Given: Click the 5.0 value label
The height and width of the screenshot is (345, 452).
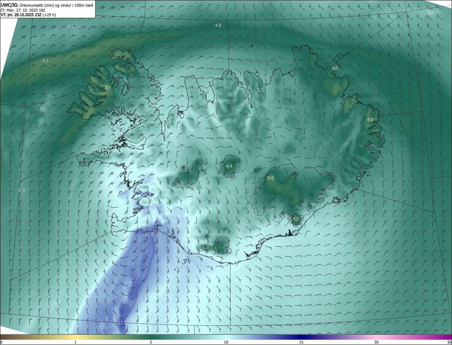Looking at the screenshot, I should 206,248.
